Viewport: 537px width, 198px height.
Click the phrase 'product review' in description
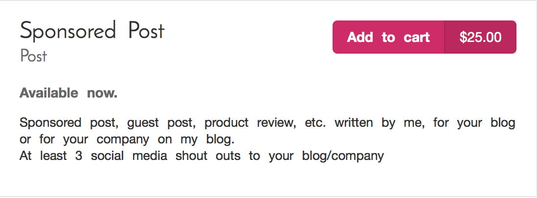tap(250, 123)
